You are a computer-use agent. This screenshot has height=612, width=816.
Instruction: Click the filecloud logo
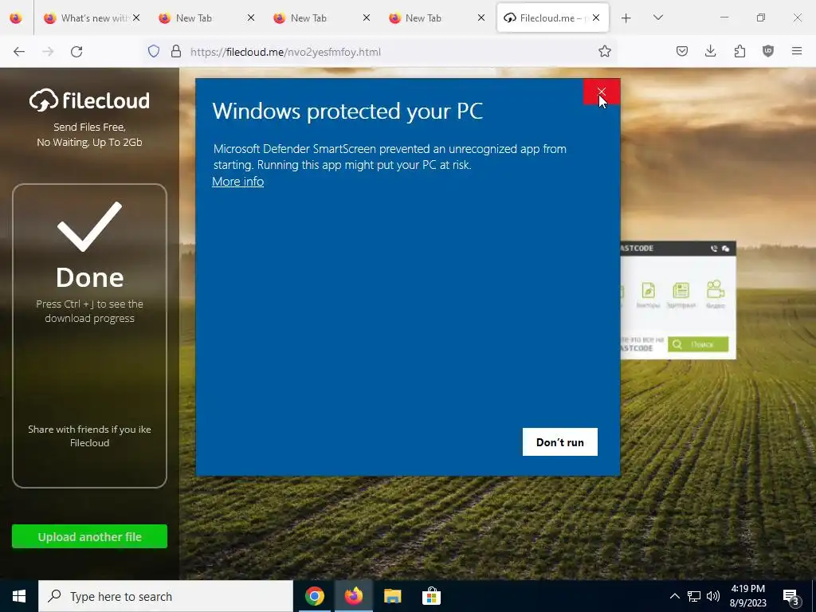tap(89, 100)
